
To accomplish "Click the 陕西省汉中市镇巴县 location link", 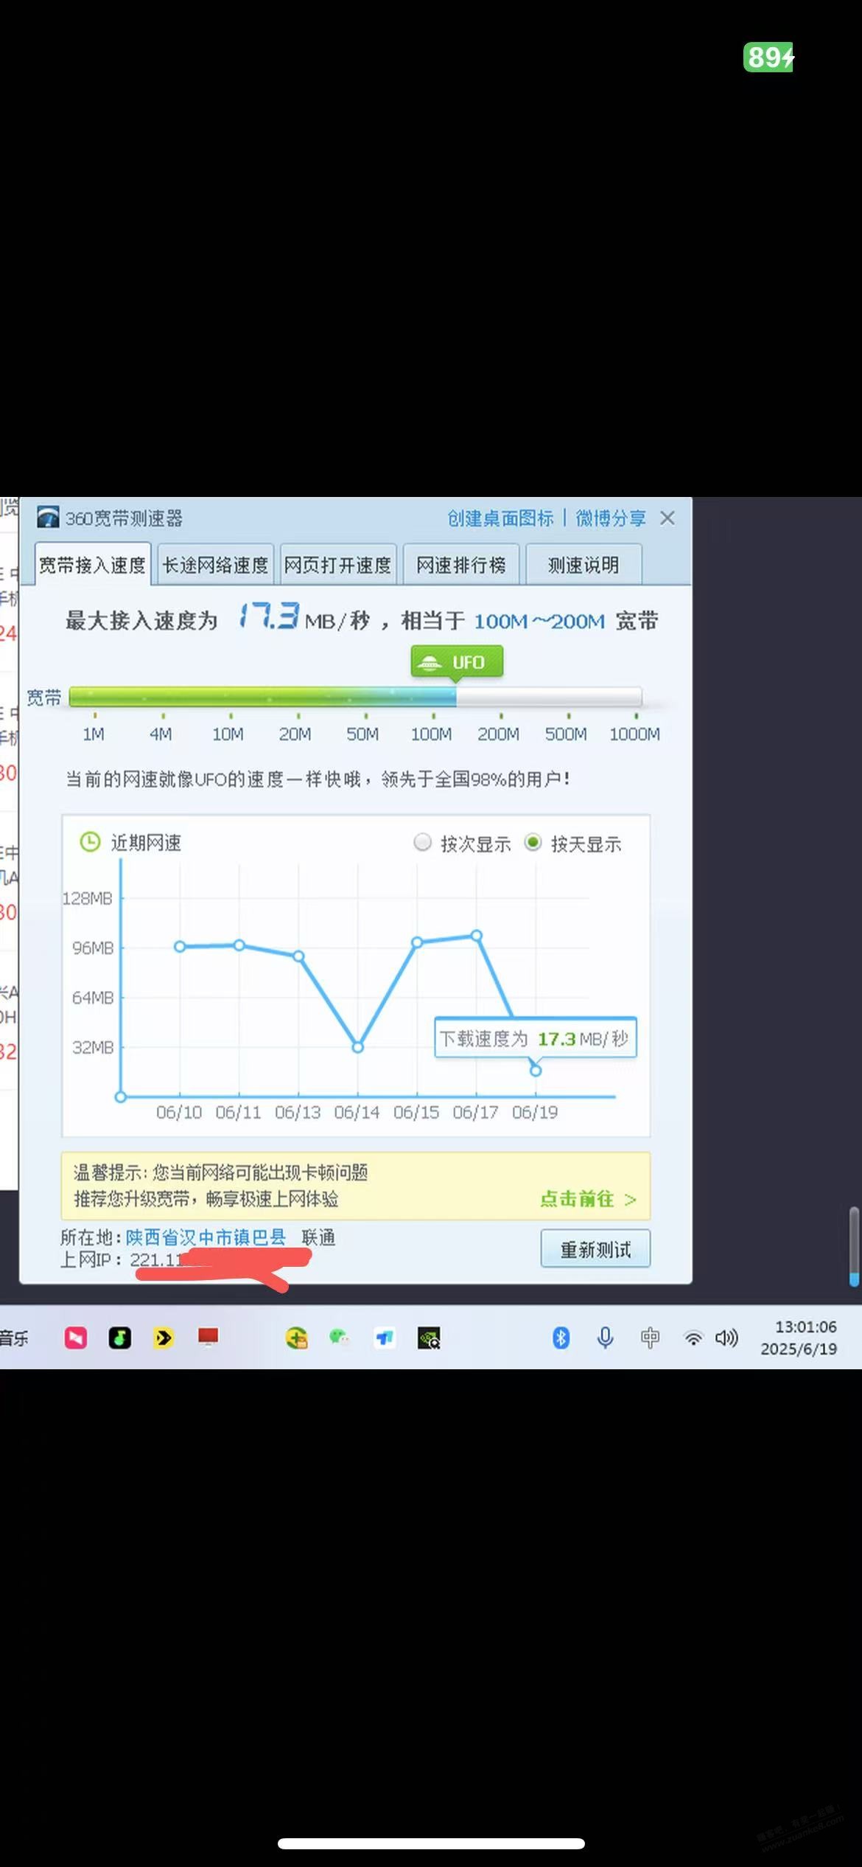I will 206,1237.
